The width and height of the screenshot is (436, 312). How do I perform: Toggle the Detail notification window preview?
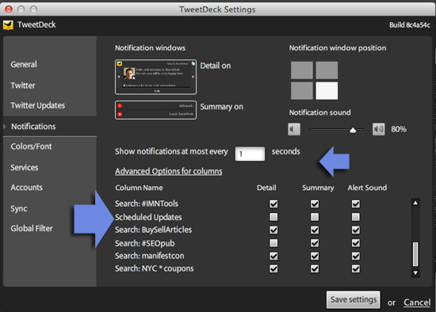coord(155,77)
